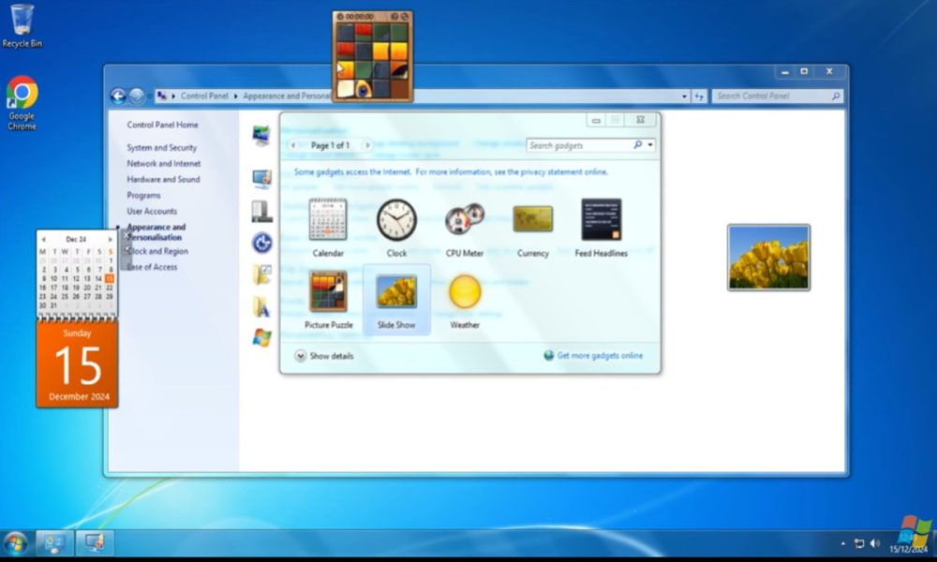Select the Calendar gadget in the gallery
937x562 pixels.
(328, 220)
